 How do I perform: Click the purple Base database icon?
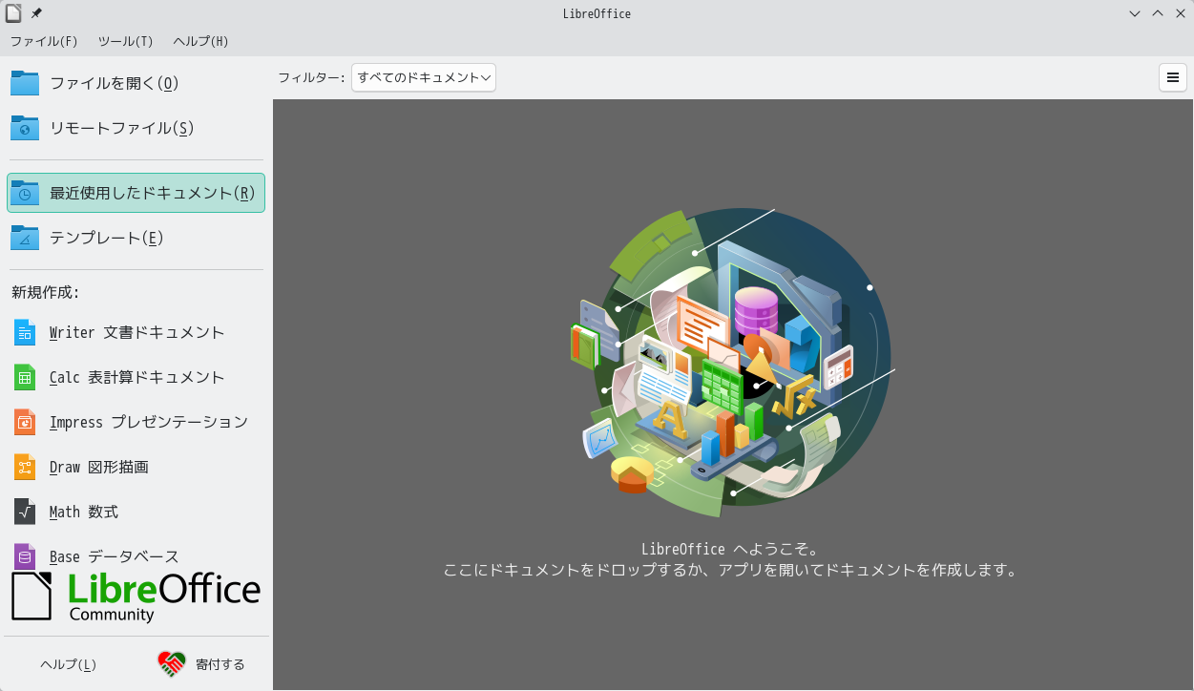[x=25, y=556]
